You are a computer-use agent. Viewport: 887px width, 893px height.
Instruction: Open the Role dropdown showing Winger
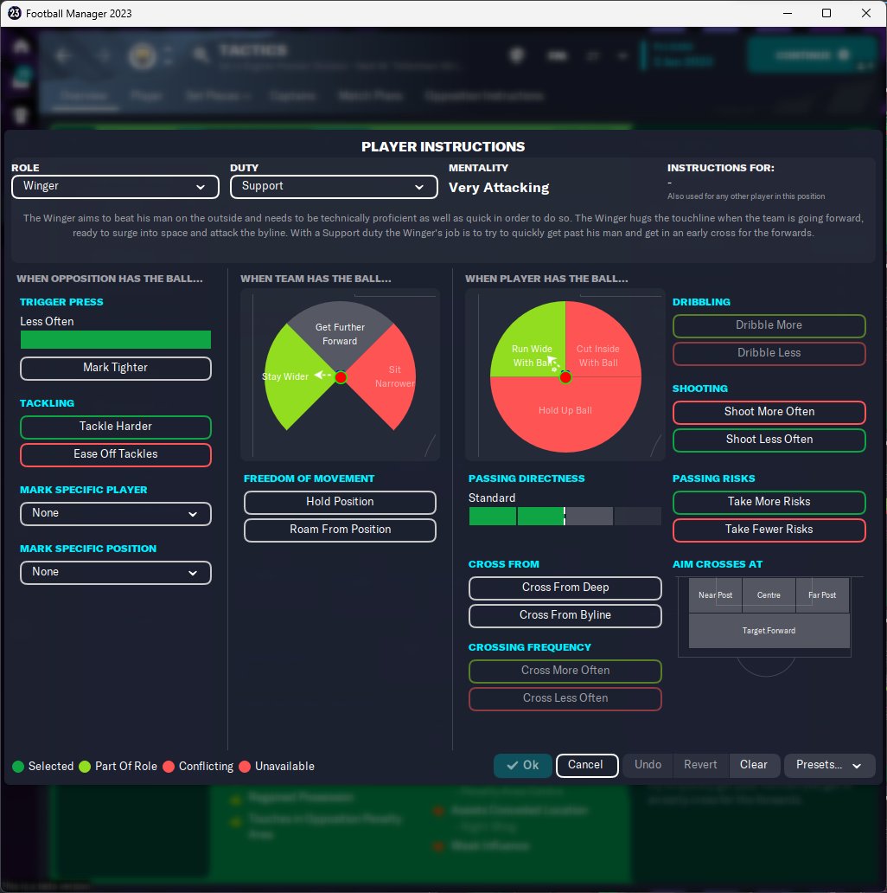coord(116,187)
